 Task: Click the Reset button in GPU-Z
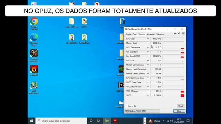pyautogui.click(x=181, y=106)
